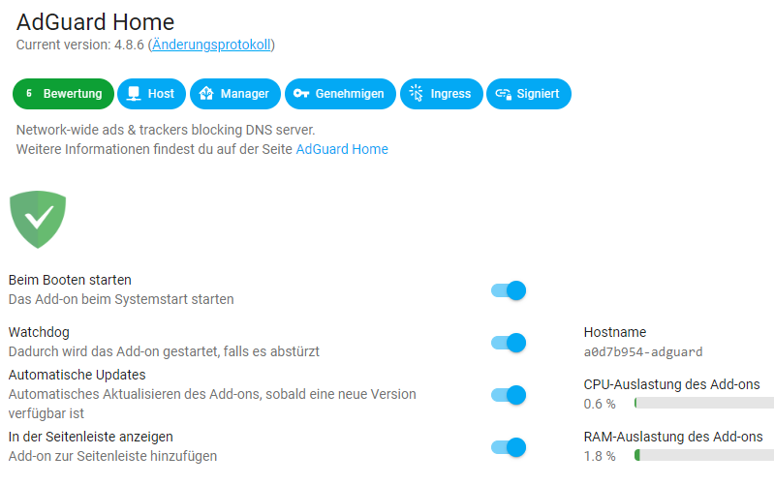Click the cursor icon on Ingress chip
This screenshot has height=485, width=774.
[417, 93]
